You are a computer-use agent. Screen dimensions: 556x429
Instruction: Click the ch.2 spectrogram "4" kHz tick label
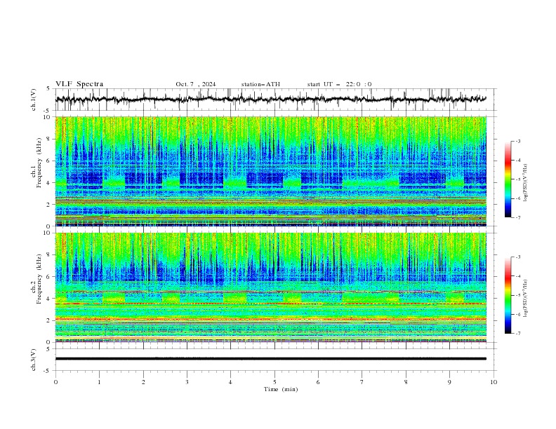coord(49,299)
